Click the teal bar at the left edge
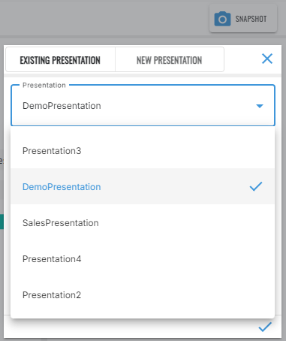This screenshot has height=341, width=286. tap(2, 222)
